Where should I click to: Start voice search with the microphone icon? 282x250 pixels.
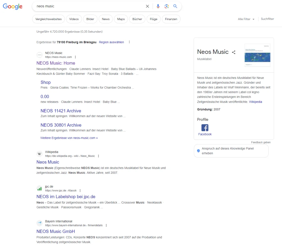tap(158, 6)
